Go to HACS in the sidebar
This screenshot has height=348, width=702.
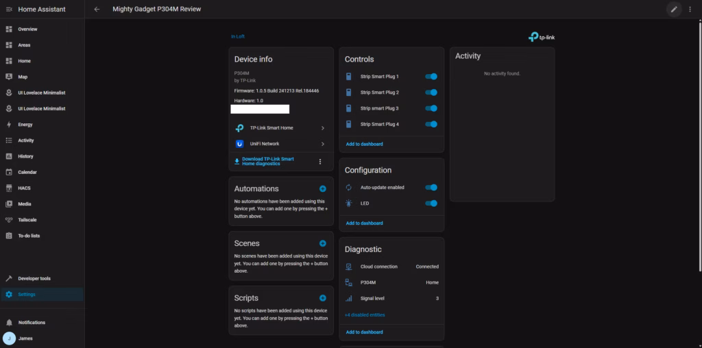pyautogui.click(x=24, y=188)
